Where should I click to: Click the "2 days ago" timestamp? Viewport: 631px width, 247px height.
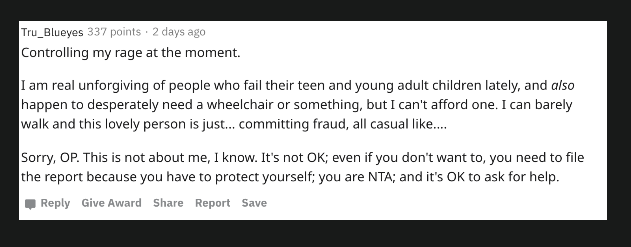coord(179,32)
